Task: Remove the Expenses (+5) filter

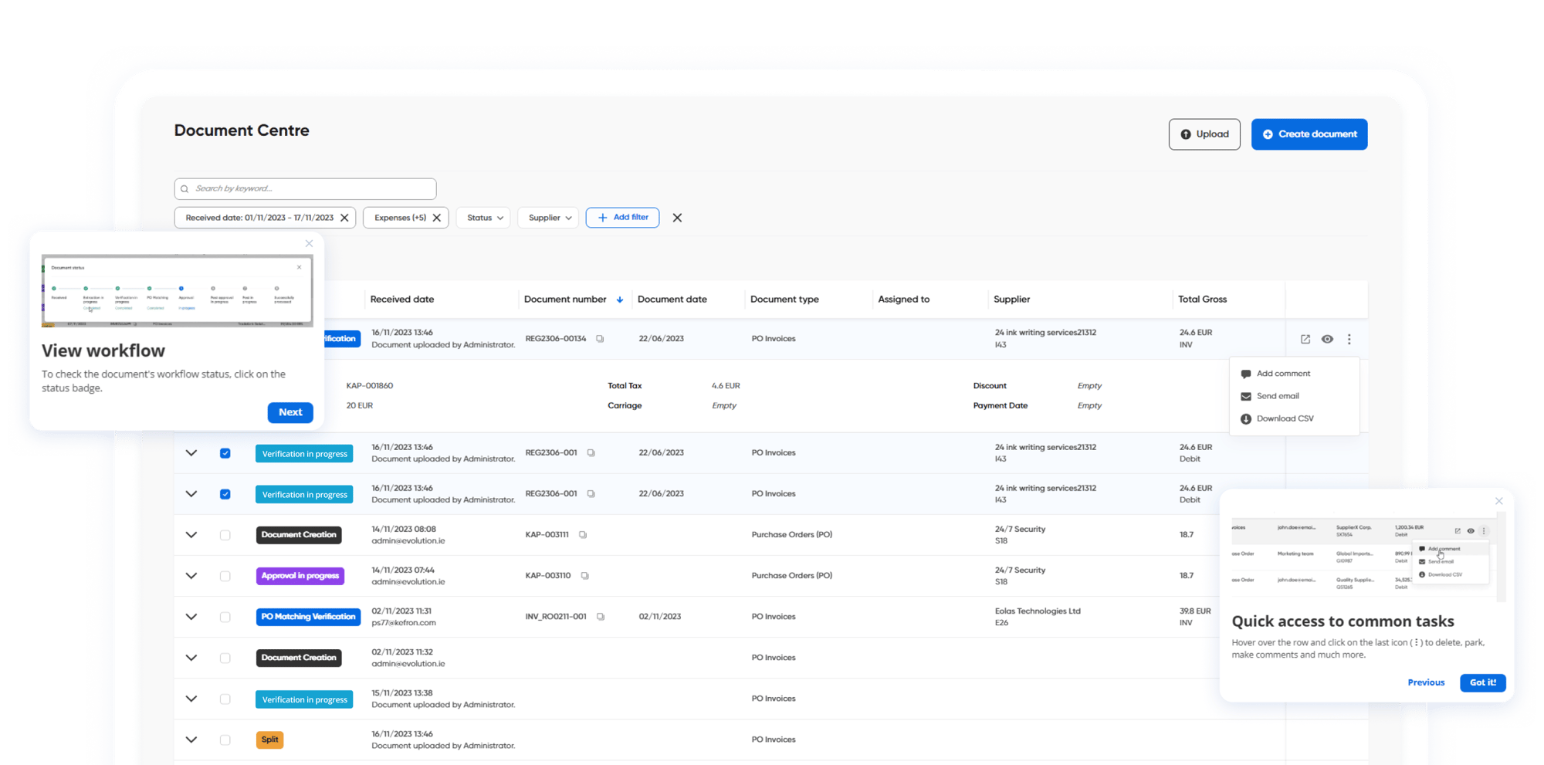Action: click(x=437, y=218)
